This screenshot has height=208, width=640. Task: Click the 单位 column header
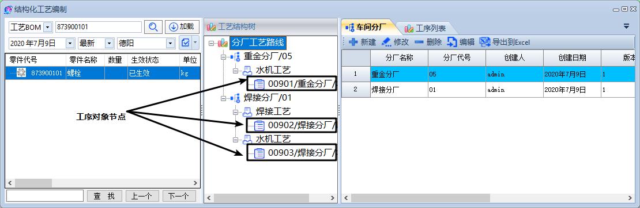190,60
